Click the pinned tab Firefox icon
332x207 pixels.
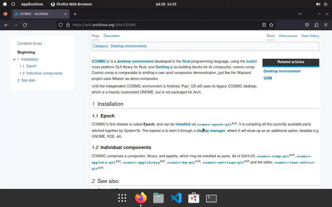pos(5,14)
